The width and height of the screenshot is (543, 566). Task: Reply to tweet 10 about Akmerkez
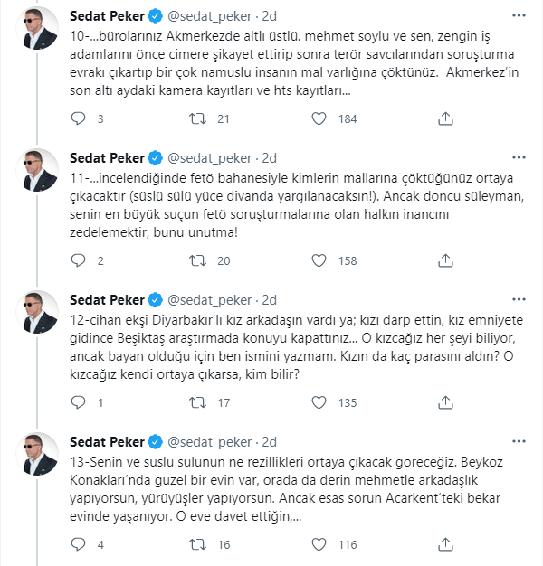pyautogui.click(x=78, y=118)
